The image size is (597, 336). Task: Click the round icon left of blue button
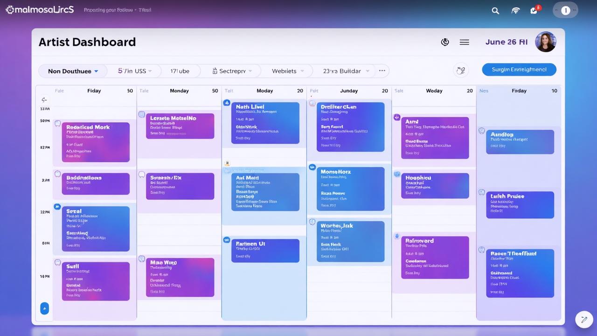click(x=461, y=70)
